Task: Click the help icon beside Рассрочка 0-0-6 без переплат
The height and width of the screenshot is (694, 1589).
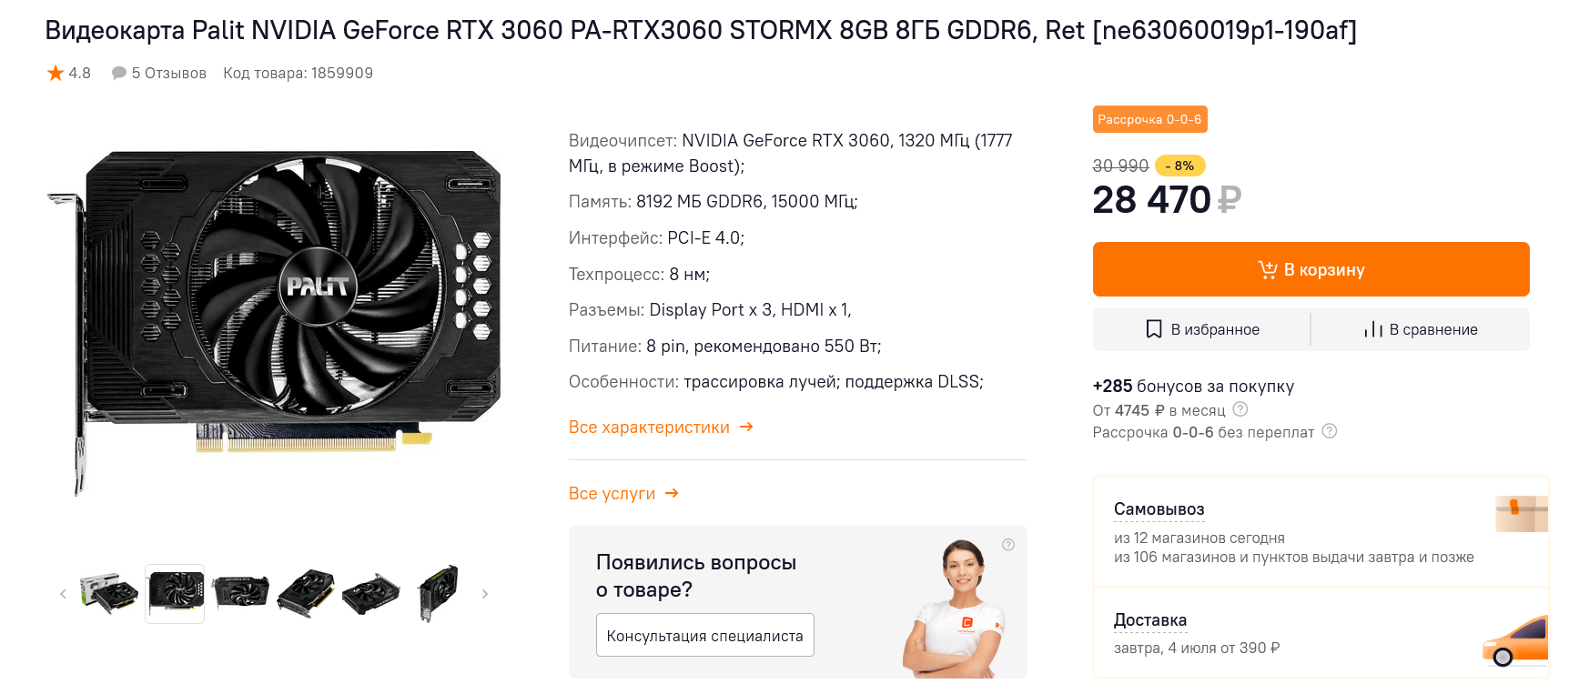Action: (1329, 431)
